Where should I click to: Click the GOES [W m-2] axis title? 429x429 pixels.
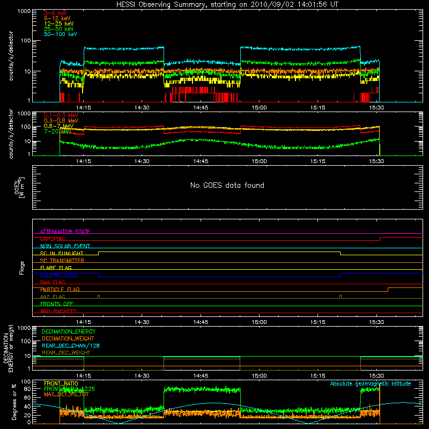tap(19, 187)
